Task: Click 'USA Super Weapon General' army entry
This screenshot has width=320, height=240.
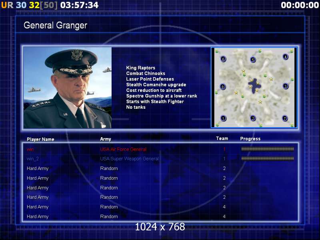Action: pos(129,158)
